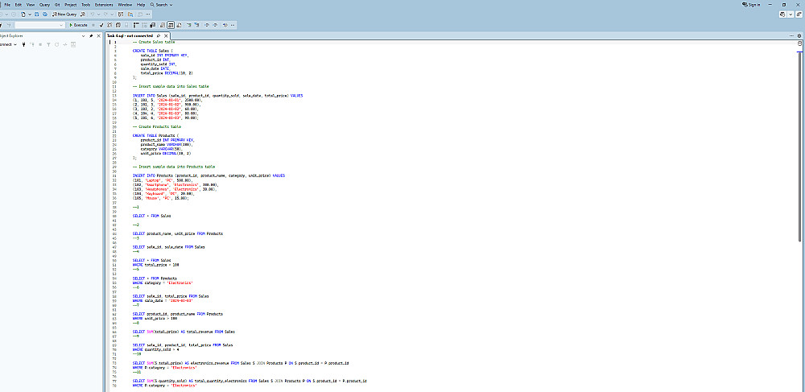This screenshot has height=392, width=805.
Task: Expand the Connect dropdown in Object Explorer
Action: coord(15,44)
